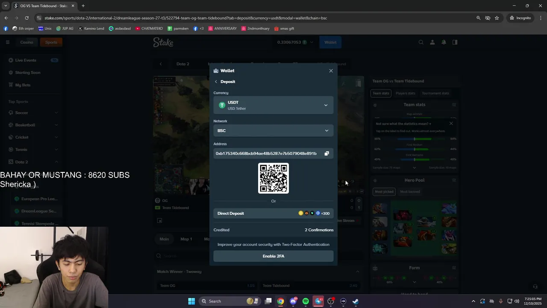Click the Wallet icon in modal header
The height and width of the screenshot is (308, 547).
pos(216,71)
